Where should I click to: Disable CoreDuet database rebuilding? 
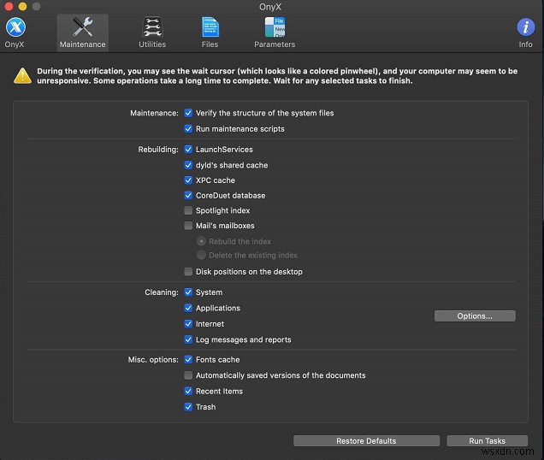[188, 195]
